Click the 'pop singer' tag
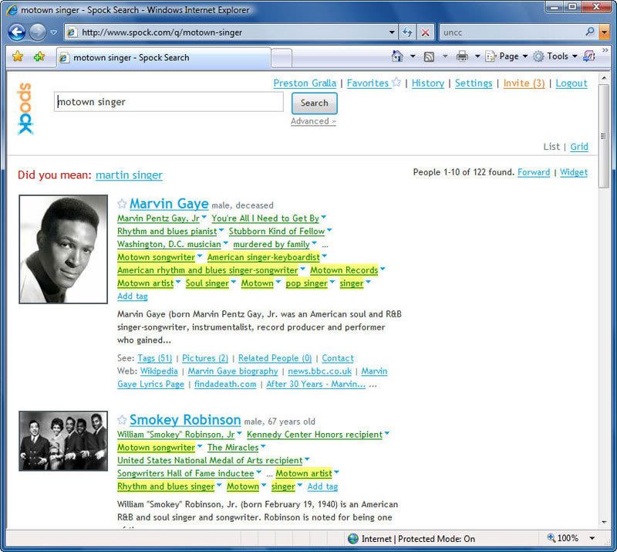617x552 pixels. (x=306, y=283)
